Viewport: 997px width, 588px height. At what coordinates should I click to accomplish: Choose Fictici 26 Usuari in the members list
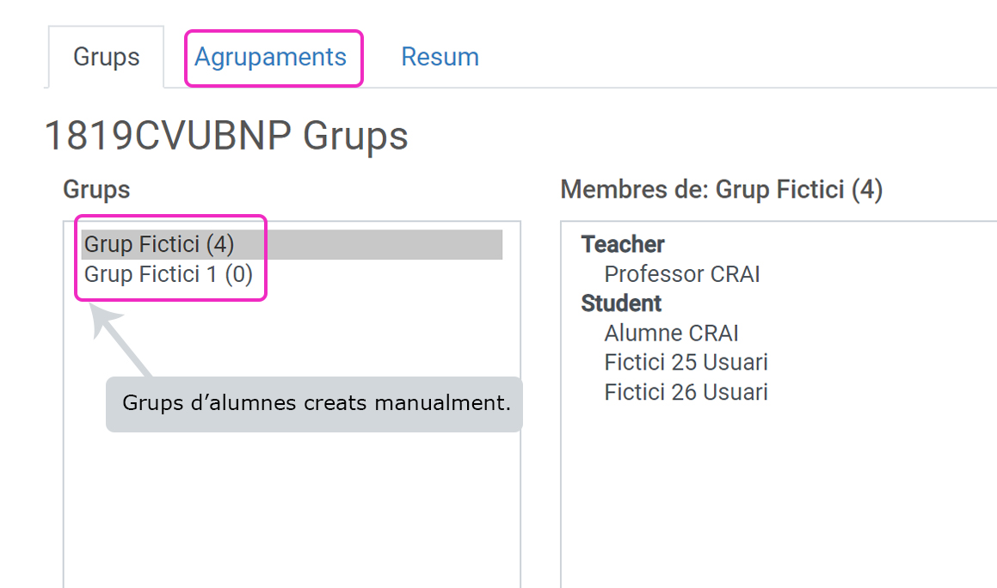click(686, 392)
